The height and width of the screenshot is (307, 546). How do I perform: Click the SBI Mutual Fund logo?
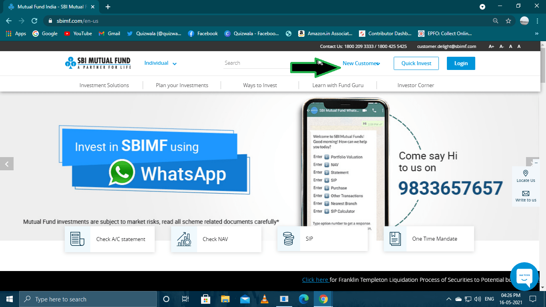point(98,63)
